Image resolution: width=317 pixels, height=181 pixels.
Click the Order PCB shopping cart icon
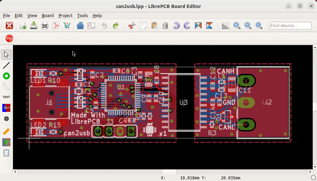point(67,25)
